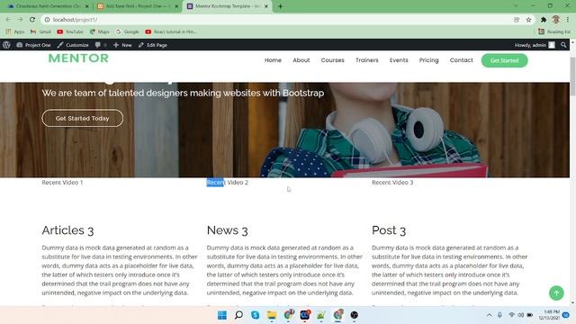Open the comments bubble icon in admin bar
This screenshot has width=576, height=324.
pyautogui.click(x=100, y=45)
